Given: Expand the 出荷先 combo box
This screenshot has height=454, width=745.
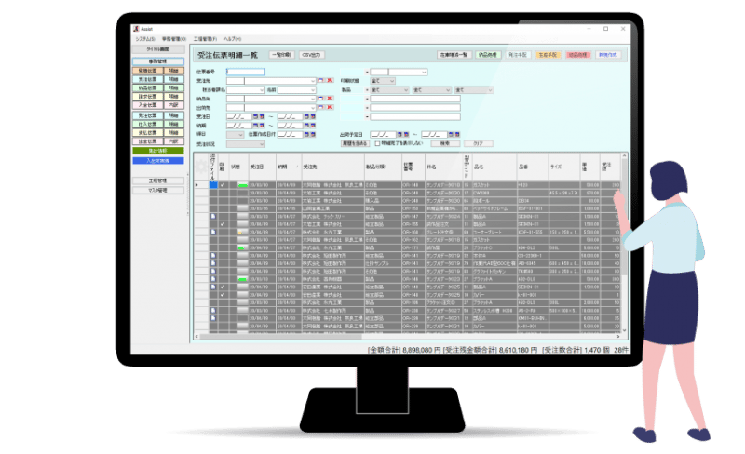Looking at the screenshot, I should tap(313, 108).
